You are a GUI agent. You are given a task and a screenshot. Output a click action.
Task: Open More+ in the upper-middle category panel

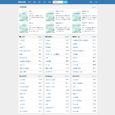click(67, 37)
